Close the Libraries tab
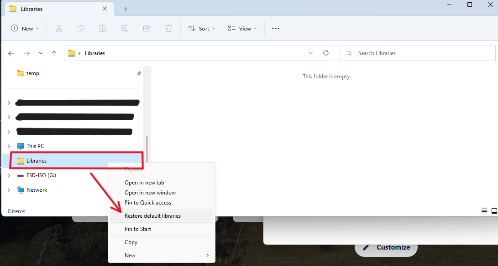 [x=105, y=9]
